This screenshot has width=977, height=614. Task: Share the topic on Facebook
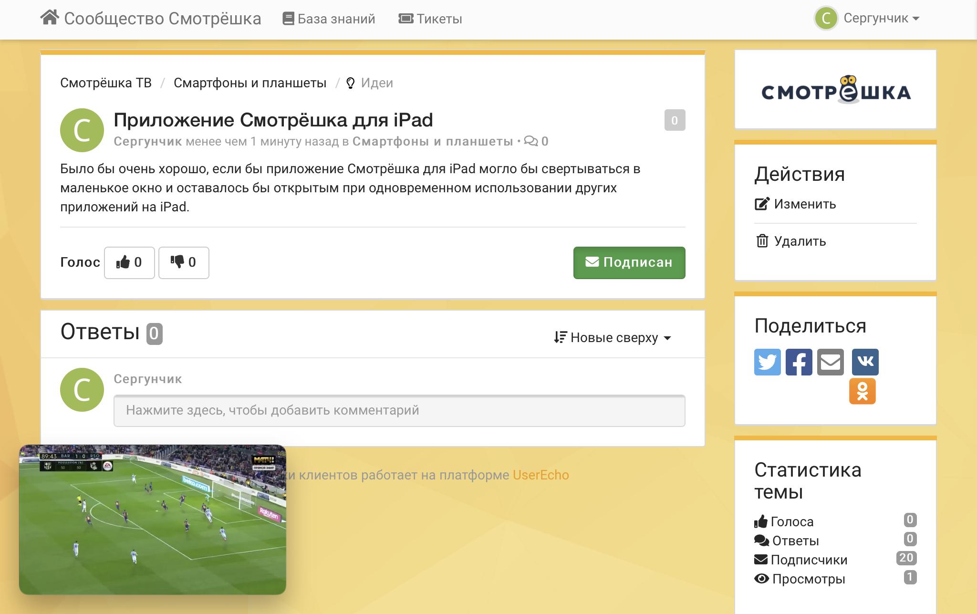click(x=799, y=362)
